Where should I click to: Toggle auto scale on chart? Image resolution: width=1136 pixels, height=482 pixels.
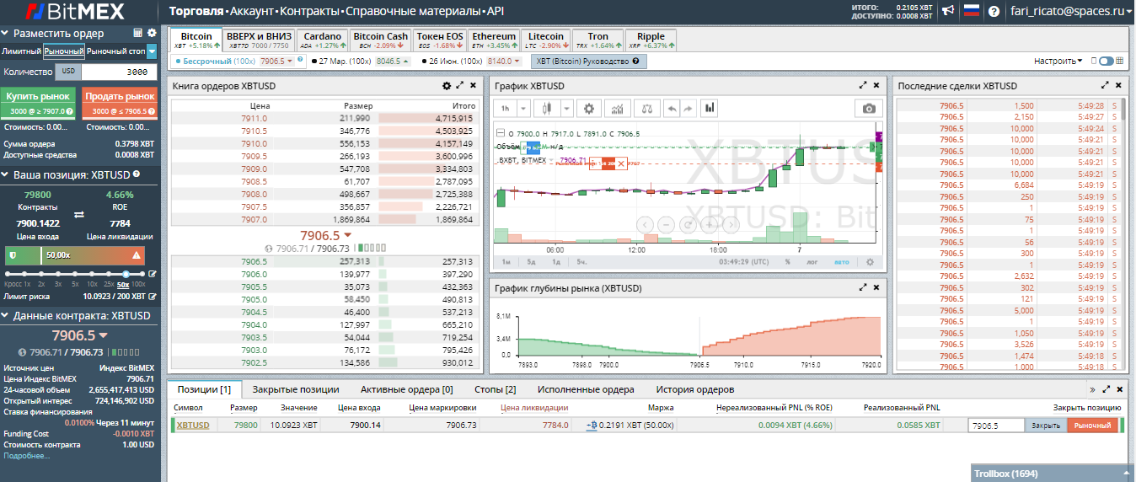point(841,262)
